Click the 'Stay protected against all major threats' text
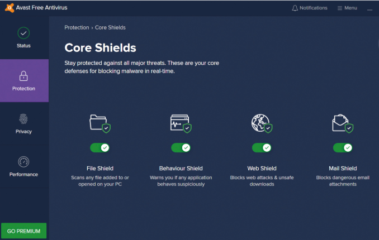This screenshot has height=240, width=379. point(115,63)
